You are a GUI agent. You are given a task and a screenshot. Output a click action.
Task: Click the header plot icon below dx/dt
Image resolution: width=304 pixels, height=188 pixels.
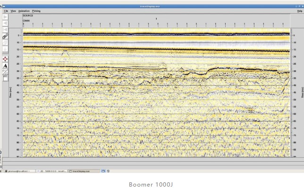point(5,78)
